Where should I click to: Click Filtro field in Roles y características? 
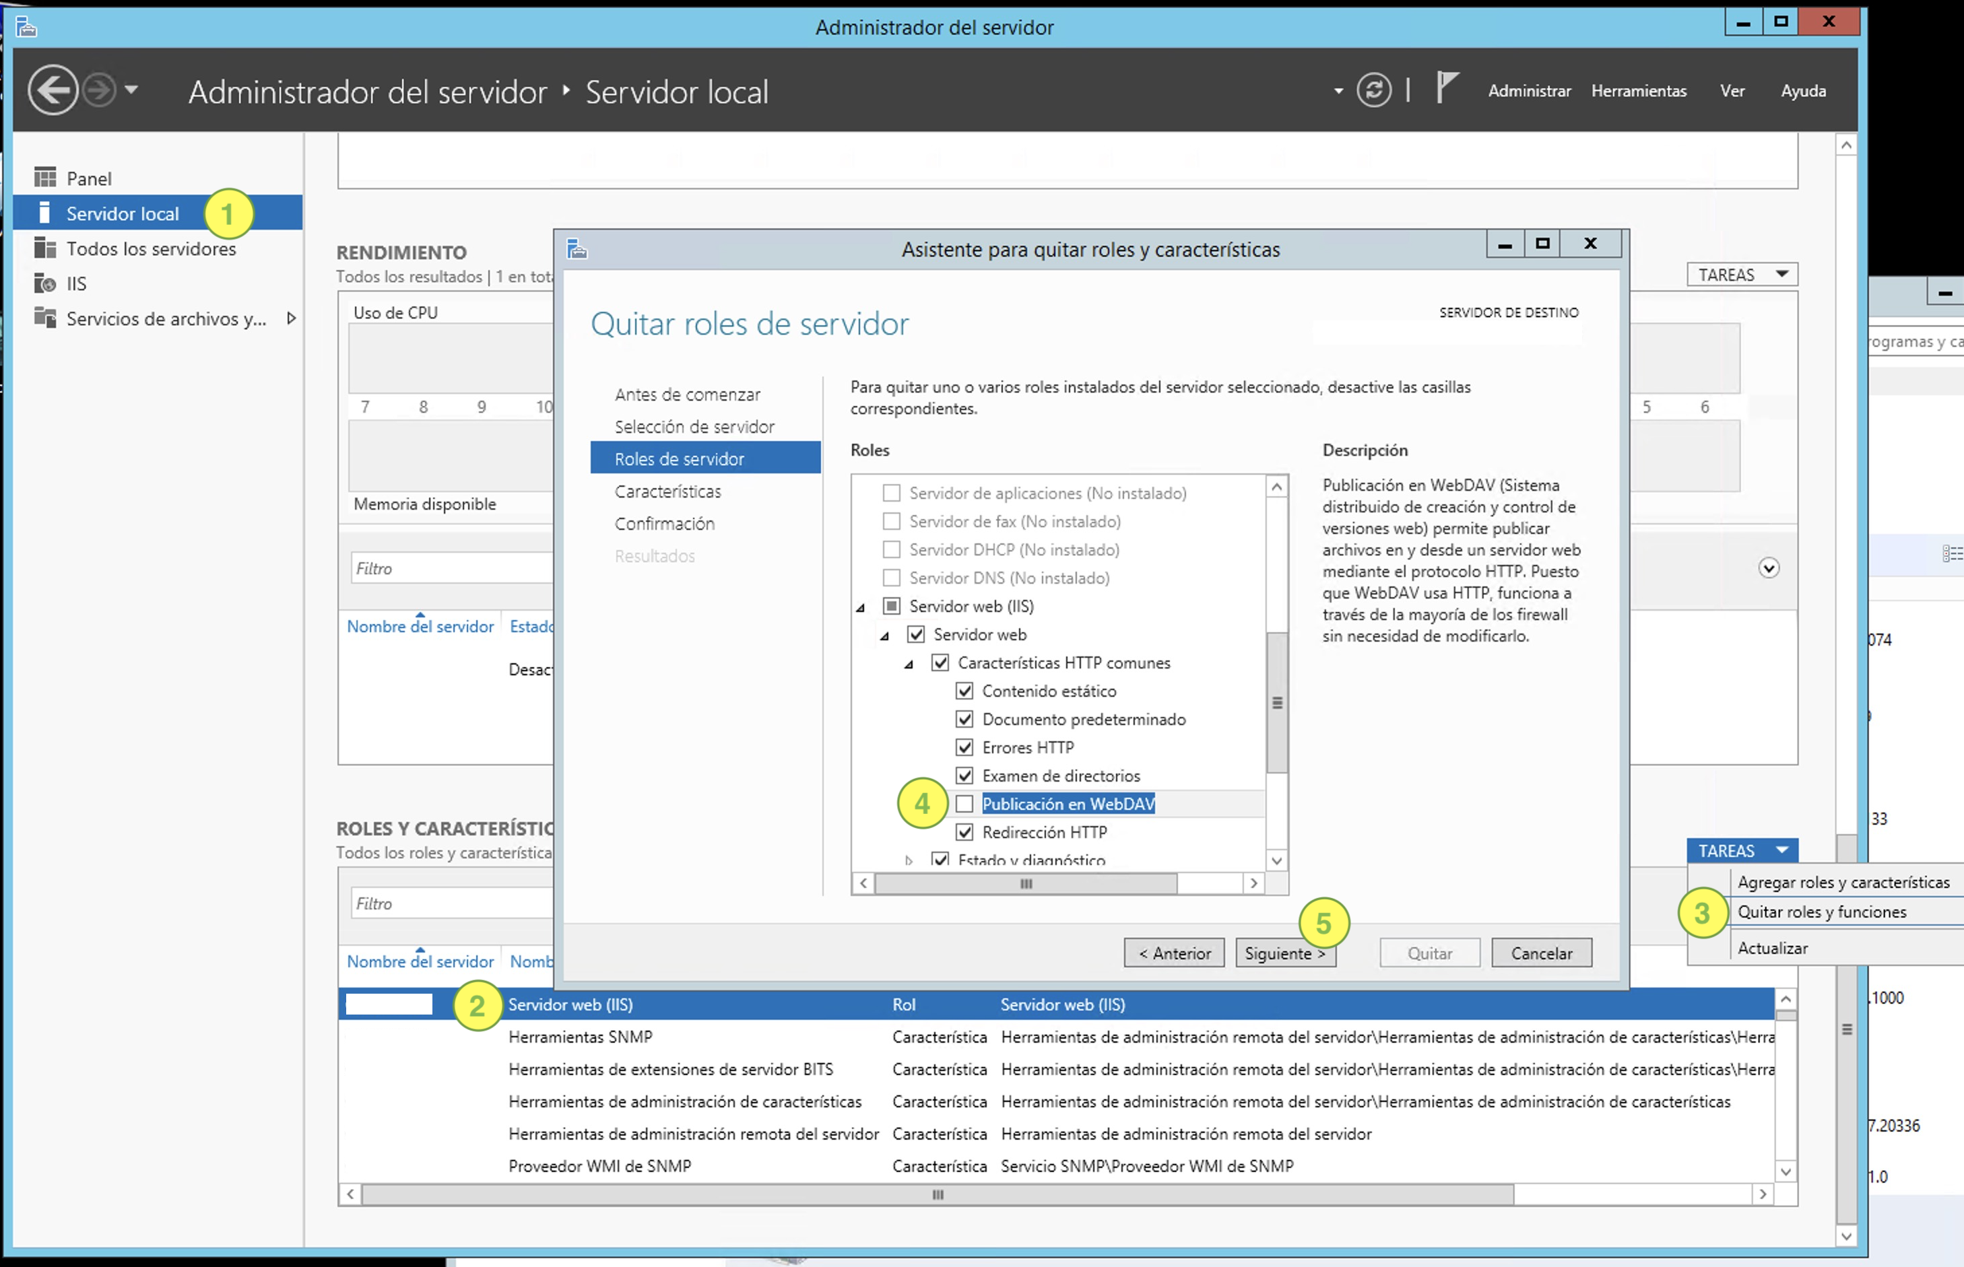(452, 903)
